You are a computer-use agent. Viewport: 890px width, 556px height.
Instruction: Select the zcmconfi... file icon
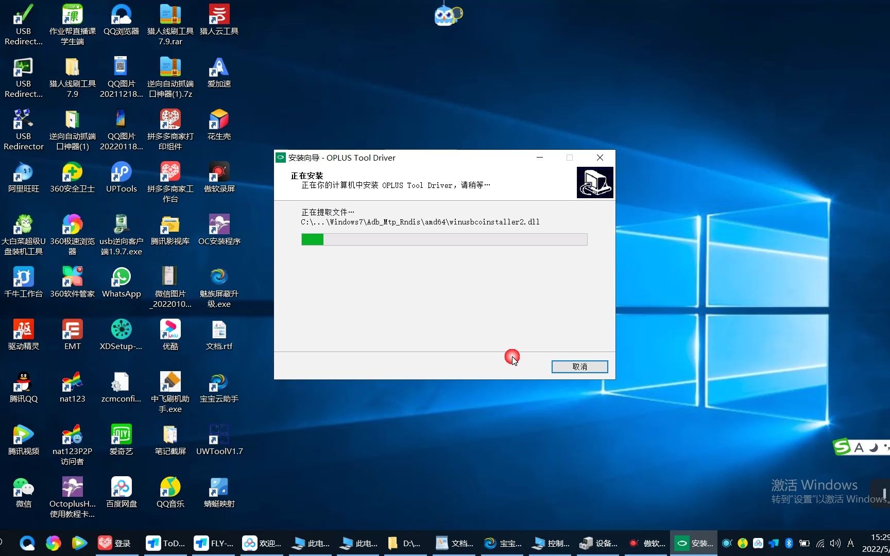coord(121,387)
